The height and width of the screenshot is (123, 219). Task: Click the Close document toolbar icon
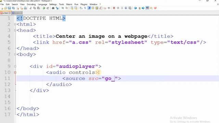click(17, 8)
